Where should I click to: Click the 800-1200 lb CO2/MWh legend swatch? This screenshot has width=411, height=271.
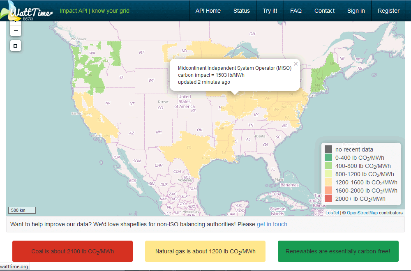328,174
